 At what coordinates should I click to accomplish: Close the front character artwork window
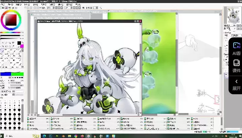[140, 21]
